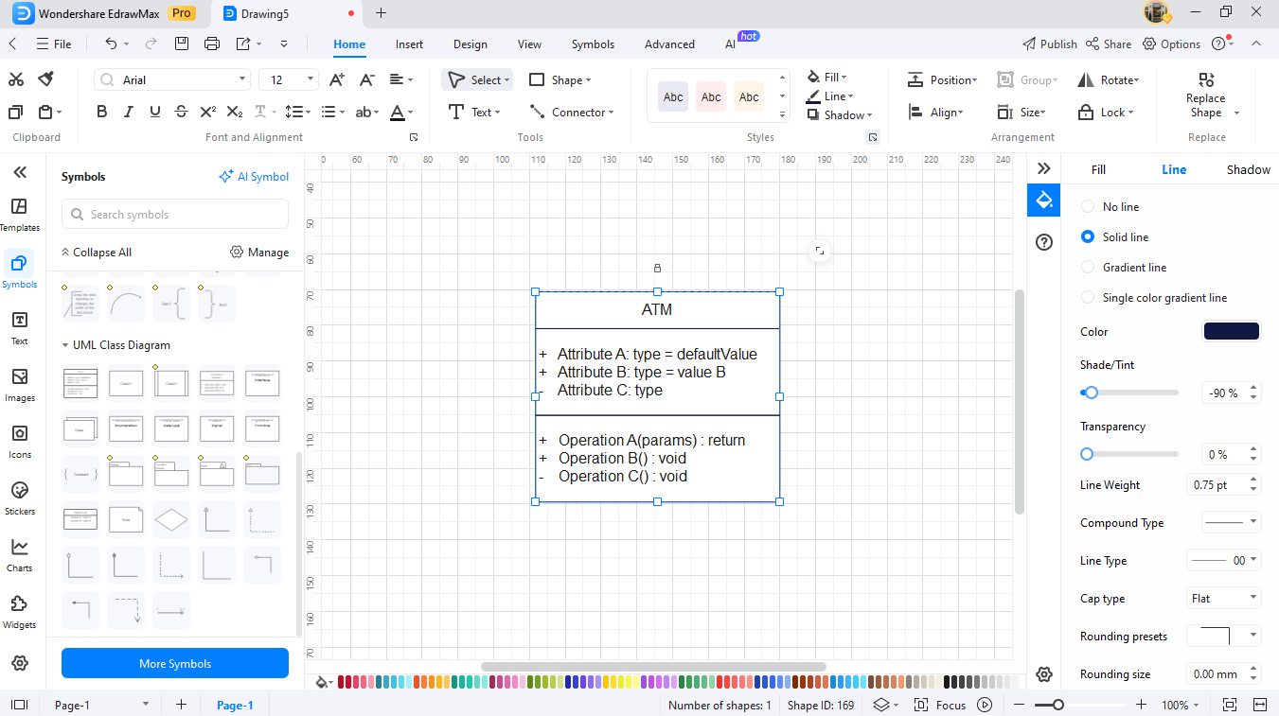Click the ATM class title text

pyautogui.click(x=657, y=309)
